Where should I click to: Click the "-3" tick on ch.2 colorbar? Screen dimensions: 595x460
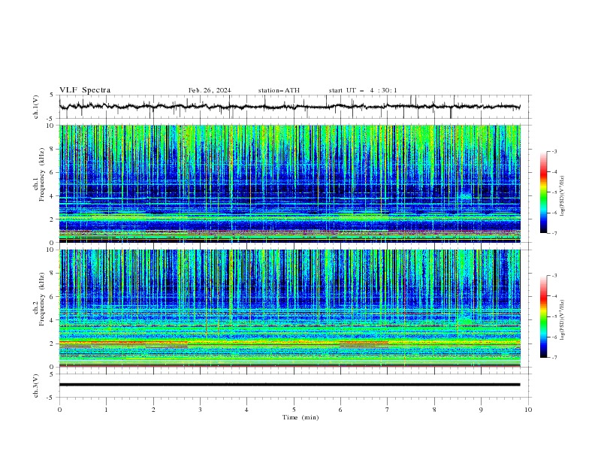pos(554,276)
